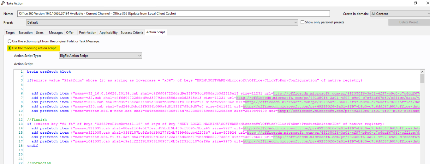
Task: Click the Take Action wrench icon in title bar
Action: [x=3, y=3]
